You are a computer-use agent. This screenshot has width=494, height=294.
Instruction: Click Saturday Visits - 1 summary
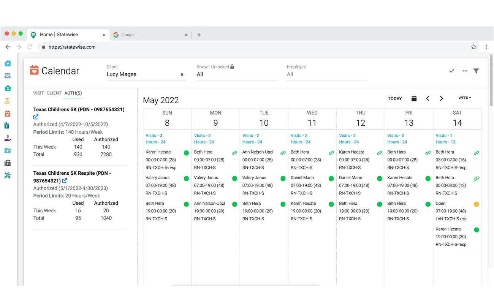click(x=444, y=136)
